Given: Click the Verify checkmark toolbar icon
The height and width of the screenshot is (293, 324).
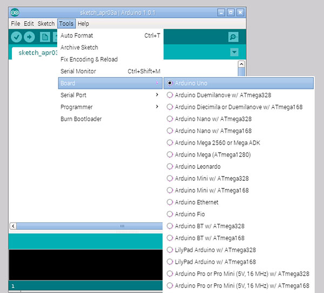Looking at the screenshot, I should point(16,37).
